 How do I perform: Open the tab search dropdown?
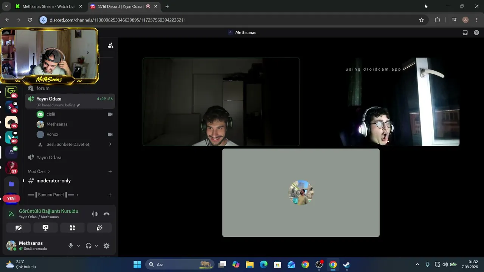(6, 6)
